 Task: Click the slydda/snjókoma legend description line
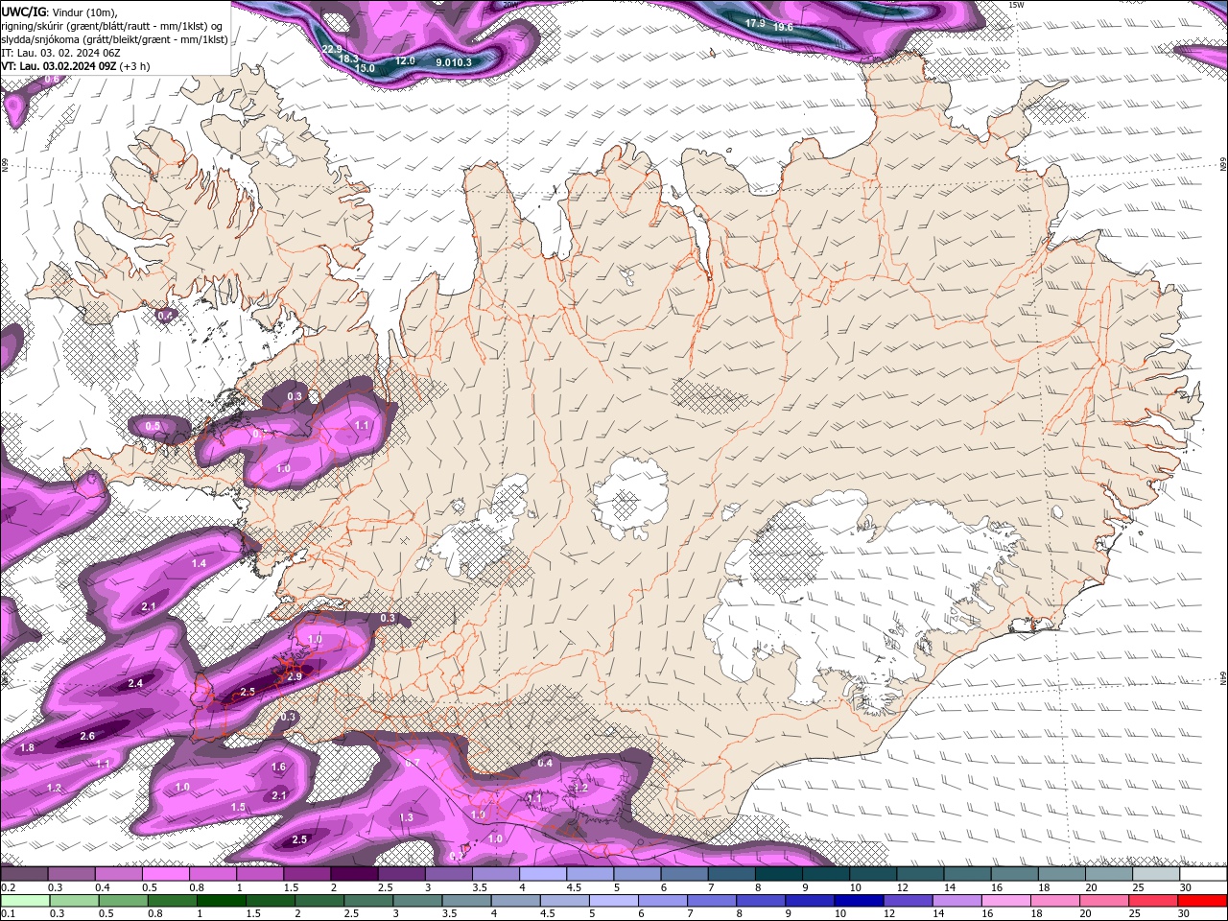tap(114, 39)
